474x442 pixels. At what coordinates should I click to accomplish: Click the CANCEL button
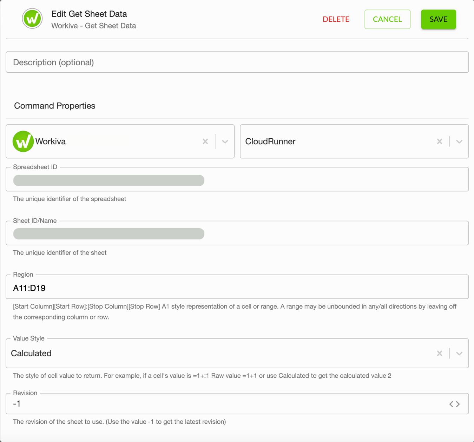click(387, 19)
